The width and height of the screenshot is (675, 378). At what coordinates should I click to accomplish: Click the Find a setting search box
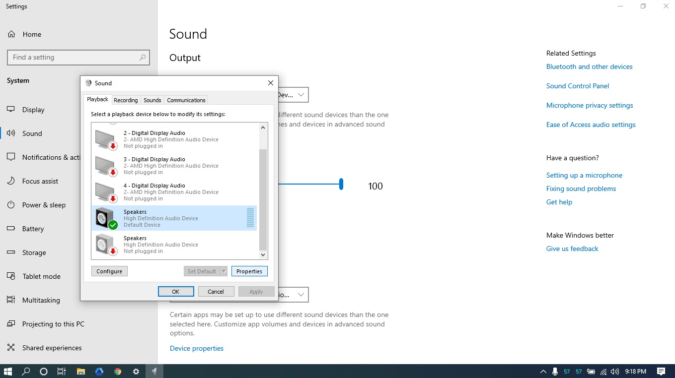coord(78,57)
